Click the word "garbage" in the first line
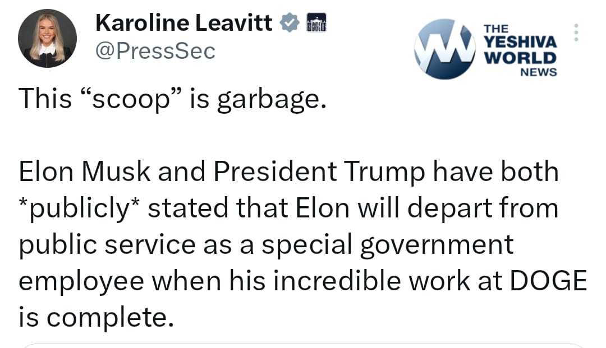606x348 pixels. point(272,99)
